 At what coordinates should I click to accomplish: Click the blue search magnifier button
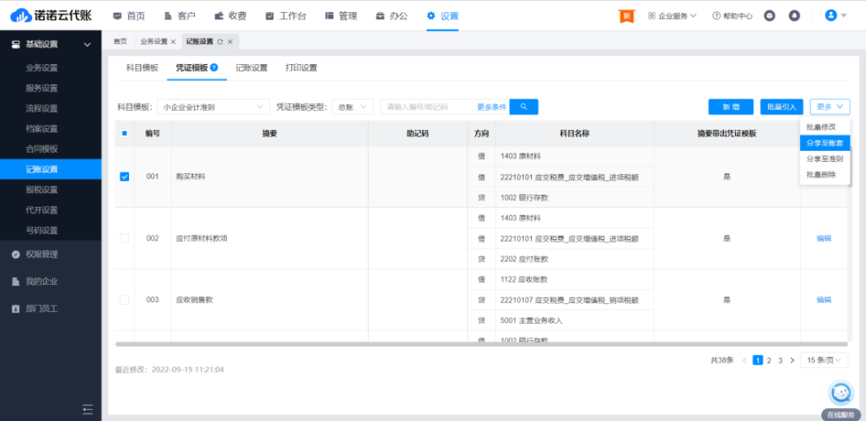coord(524,107)
